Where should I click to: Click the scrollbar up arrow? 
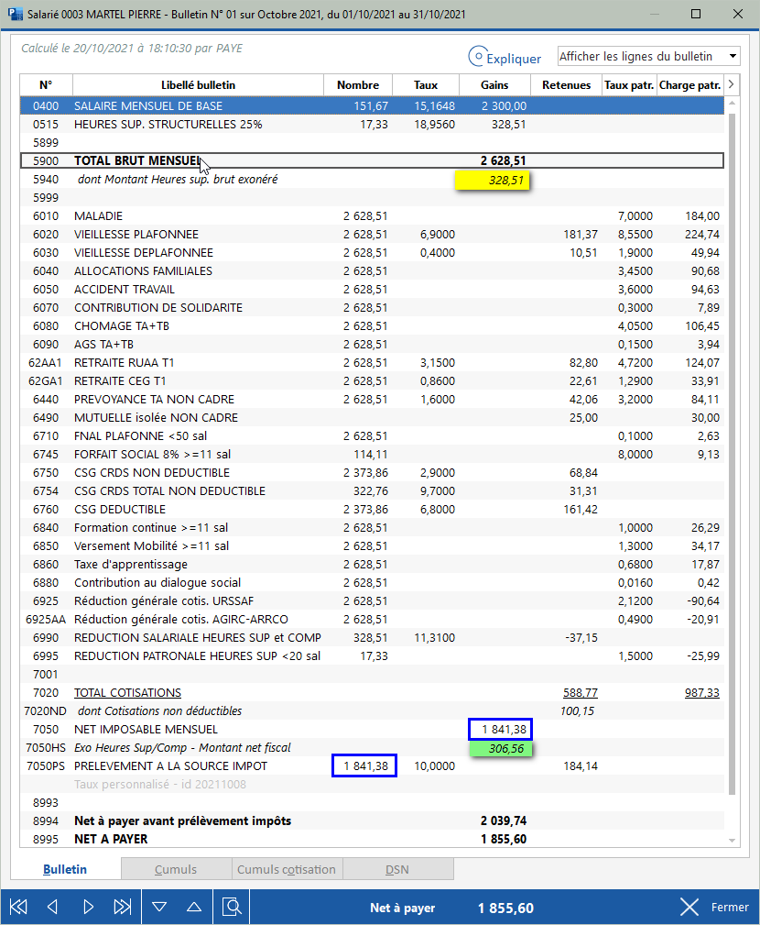click(x=733, y=103)
